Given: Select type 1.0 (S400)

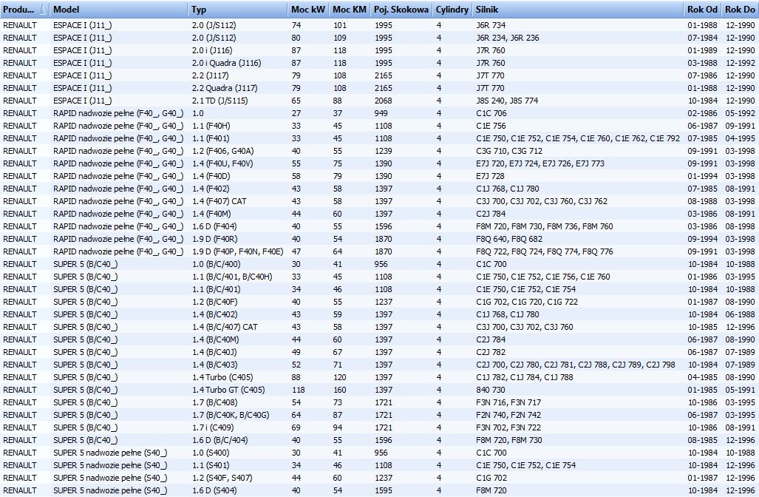Looking at the screenshot, I should 211,453.
